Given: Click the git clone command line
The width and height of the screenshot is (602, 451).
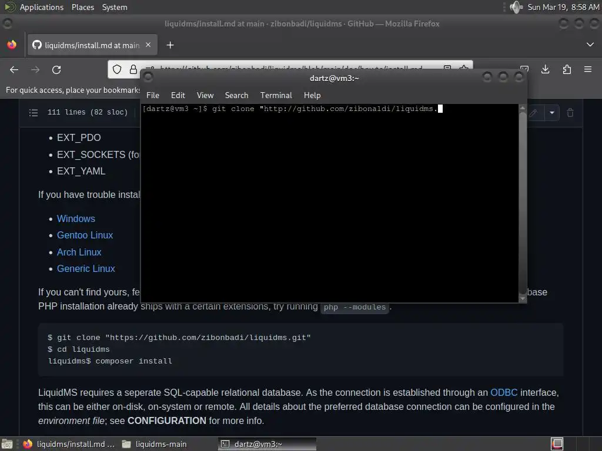Looking at the screenshot, I should pyautogui.click(x=179, y=338).
